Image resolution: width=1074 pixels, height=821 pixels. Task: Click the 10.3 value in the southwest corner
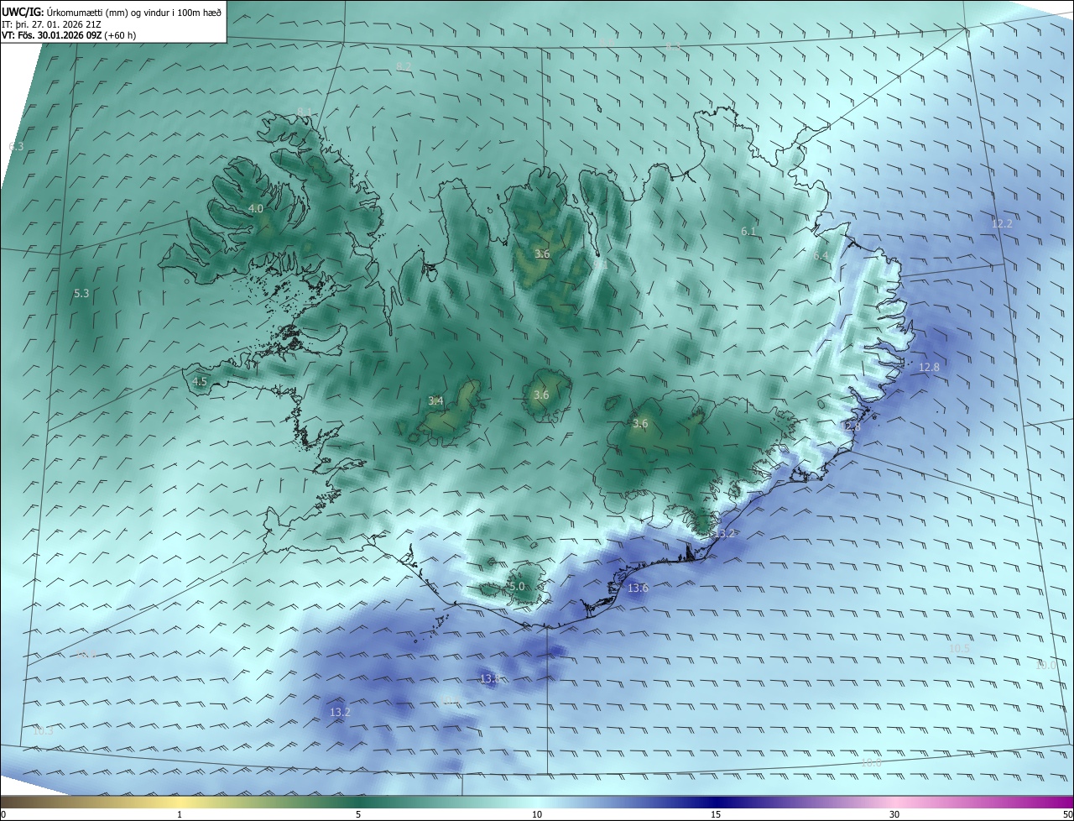click(x=43, y=730)
